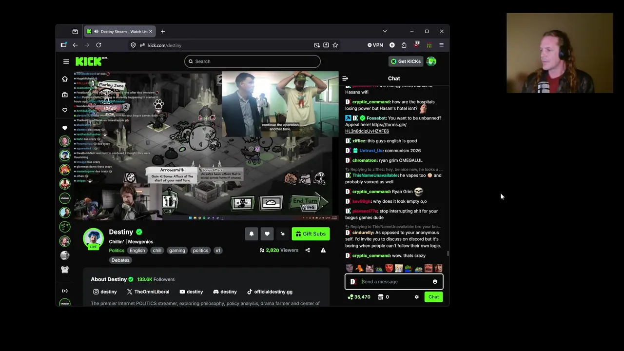Image resolution: width=624 pixels, height=351 pixels.
Task: Click cindurelly username in chat
Action: coord(363,233)
